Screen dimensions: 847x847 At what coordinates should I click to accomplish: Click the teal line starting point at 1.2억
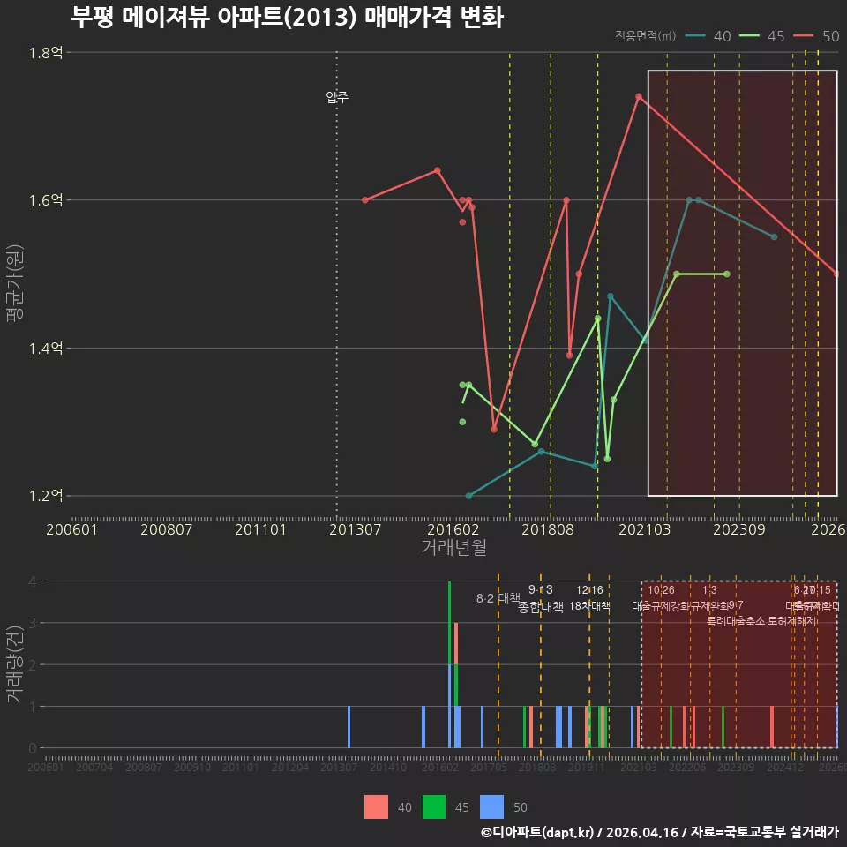pos(468,496)
